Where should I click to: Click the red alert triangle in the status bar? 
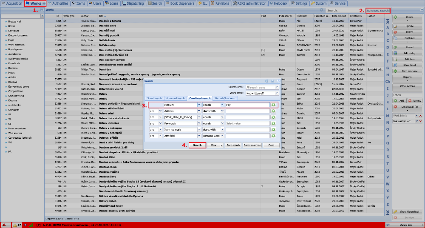(4, 225)
